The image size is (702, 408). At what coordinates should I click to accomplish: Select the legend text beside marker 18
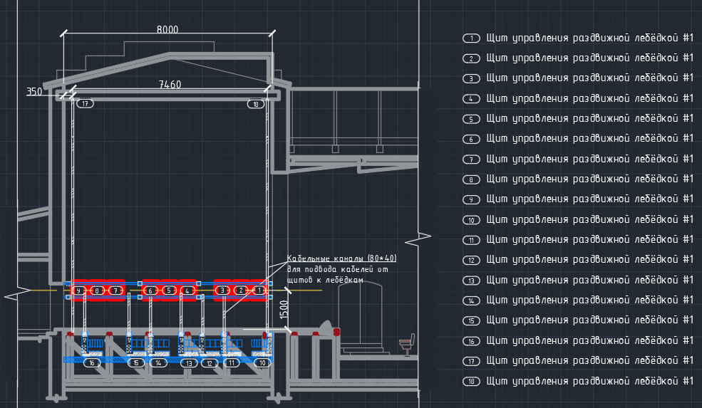tap(589, 381)
